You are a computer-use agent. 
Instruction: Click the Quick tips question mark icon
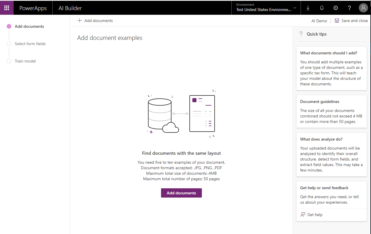[301, 34]
